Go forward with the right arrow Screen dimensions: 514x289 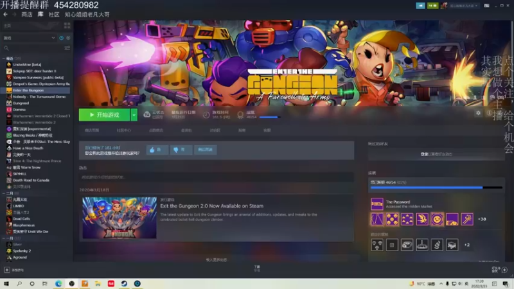[14, 14]
